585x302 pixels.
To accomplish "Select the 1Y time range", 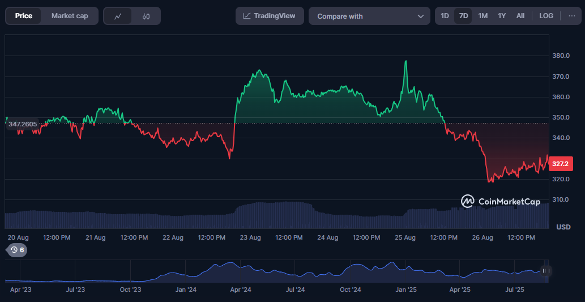I will pyautogui.click(x=502, y=16).
